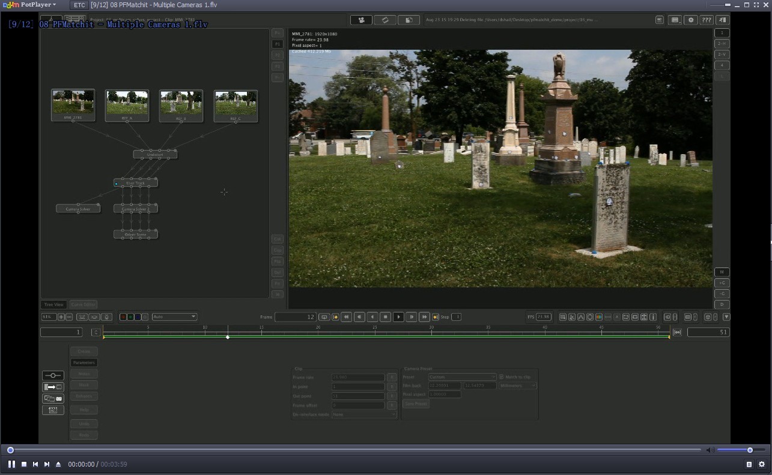772x475 pixels.
Task: Toggle the green channel display button
Action: [130, 317]
